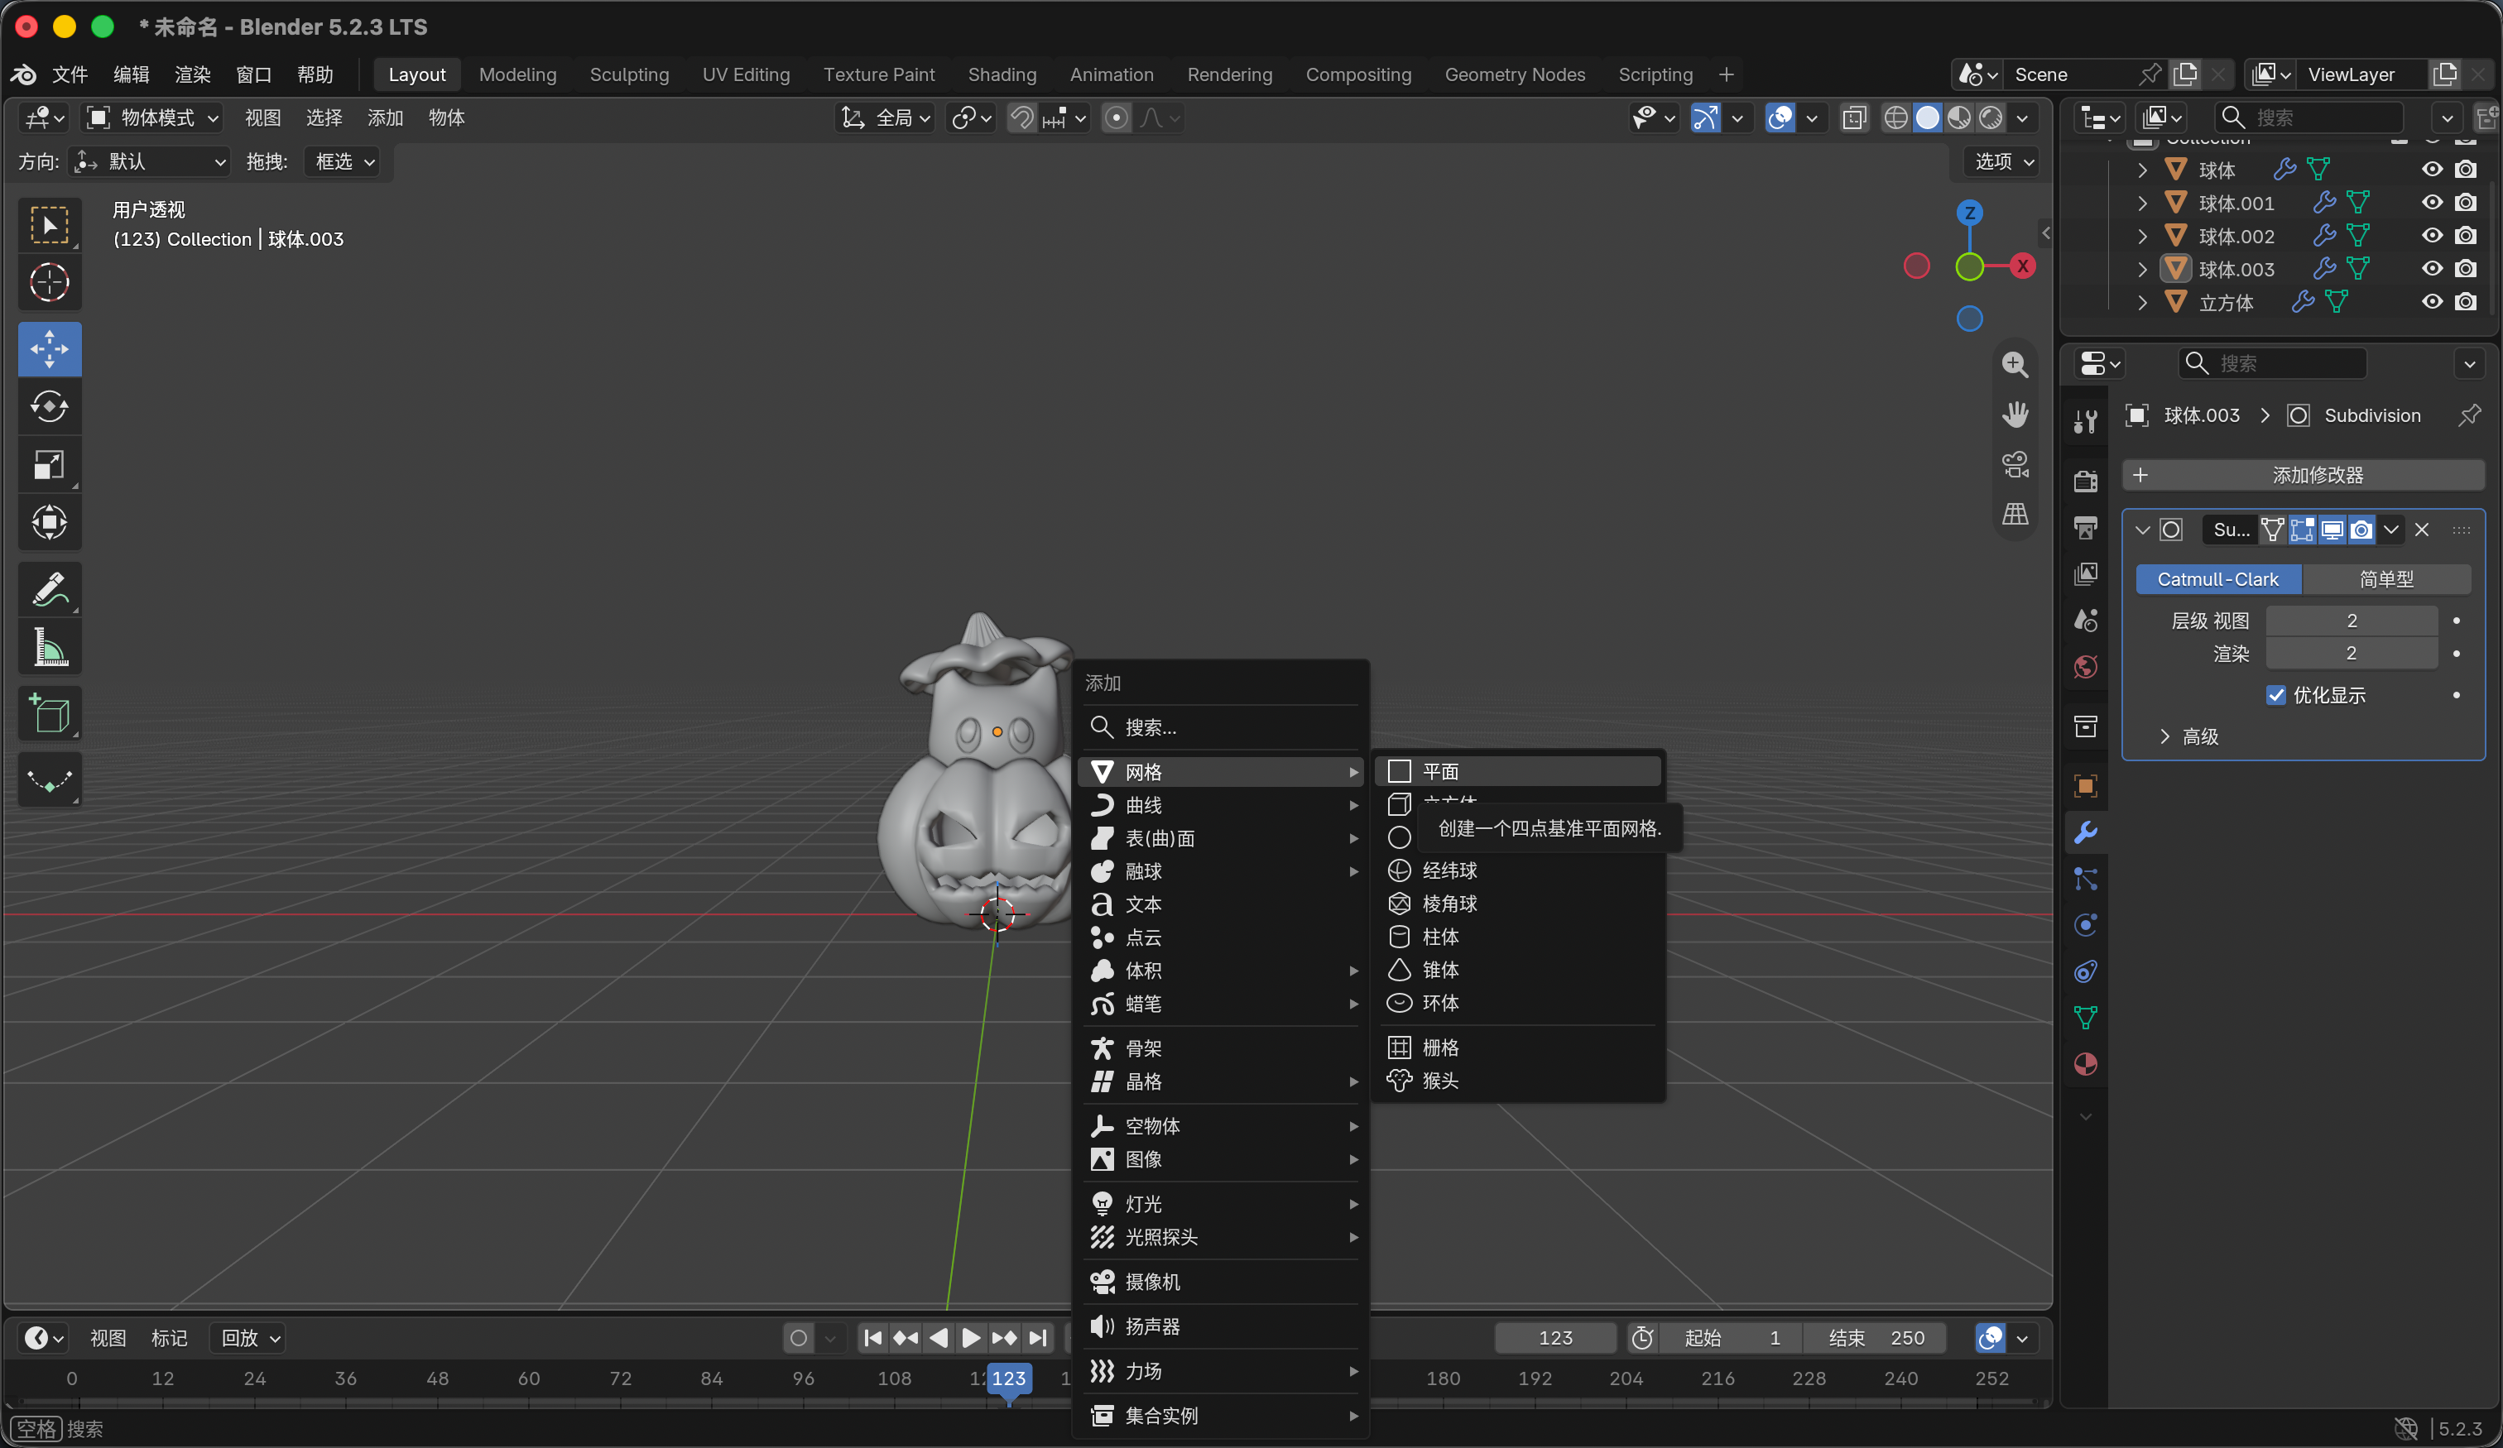This screenshot has height=1448, width=2503.
Task: Expand 球体.002 outliner row
Action: click(2142, 235)
